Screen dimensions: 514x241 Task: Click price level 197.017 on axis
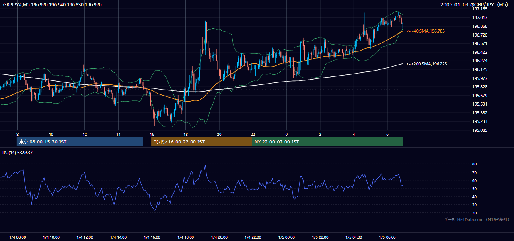[x=479, y=18]
